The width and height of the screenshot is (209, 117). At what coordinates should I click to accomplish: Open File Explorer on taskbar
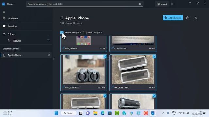(95, 113)
